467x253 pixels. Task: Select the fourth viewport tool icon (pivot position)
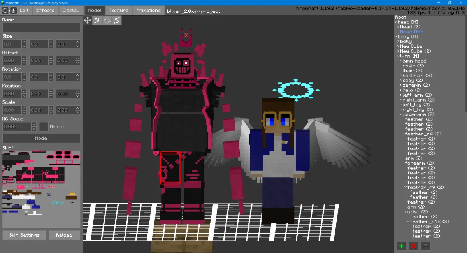click(x=117, y=20)
